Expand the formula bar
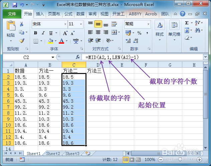This screenshot has width=211, height=166. click(205, 57)
